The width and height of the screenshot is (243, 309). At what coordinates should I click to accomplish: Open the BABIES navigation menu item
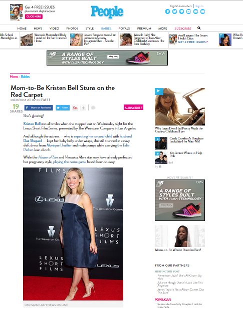coord(106,28)
